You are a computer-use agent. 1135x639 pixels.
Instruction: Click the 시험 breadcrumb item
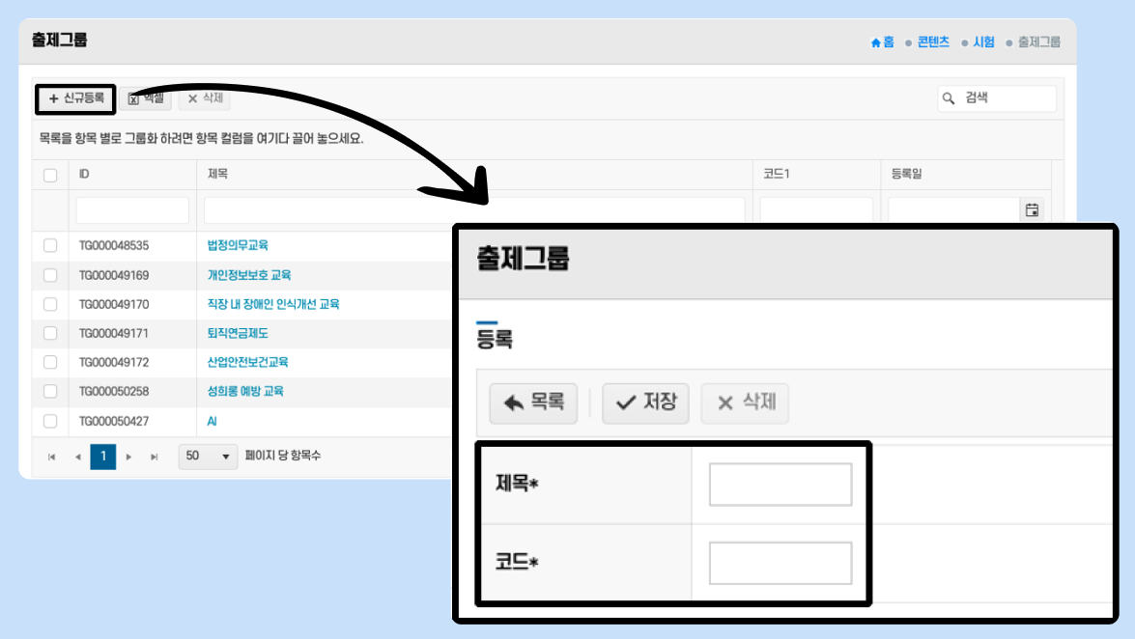(984, 42)
